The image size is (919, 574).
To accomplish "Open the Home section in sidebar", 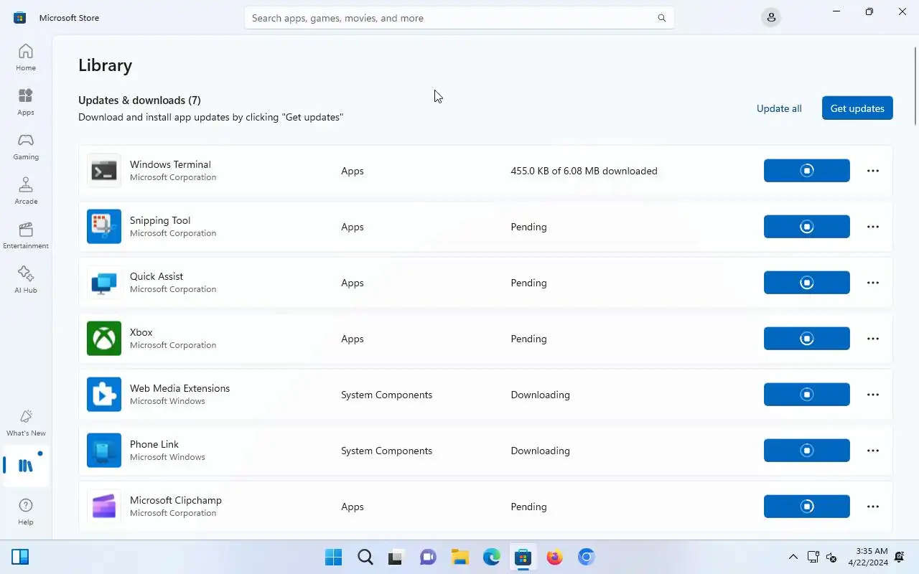I will coord(26,57).
